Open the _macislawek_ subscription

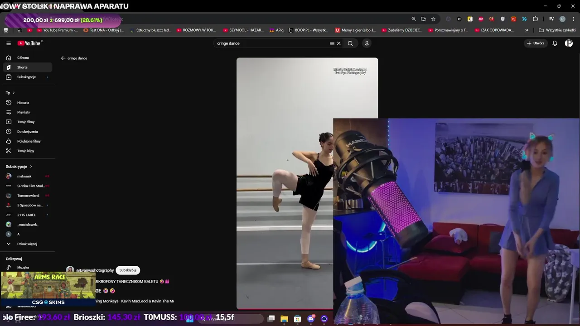[x=28, y=225]
